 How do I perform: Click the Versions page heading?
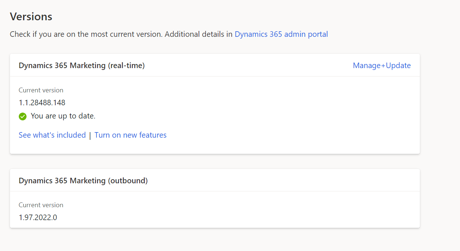tap(31, 17)
